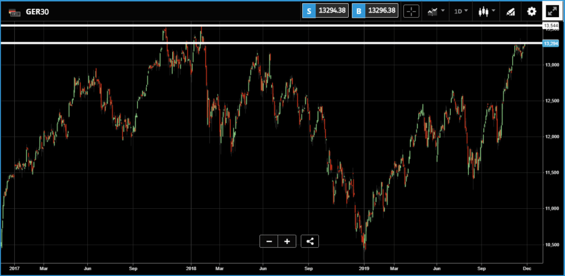Image resolution: width=565 pixels, height=276 pixels.
Task: Zoom out with the minus button
Action: [x=269, y=241]
